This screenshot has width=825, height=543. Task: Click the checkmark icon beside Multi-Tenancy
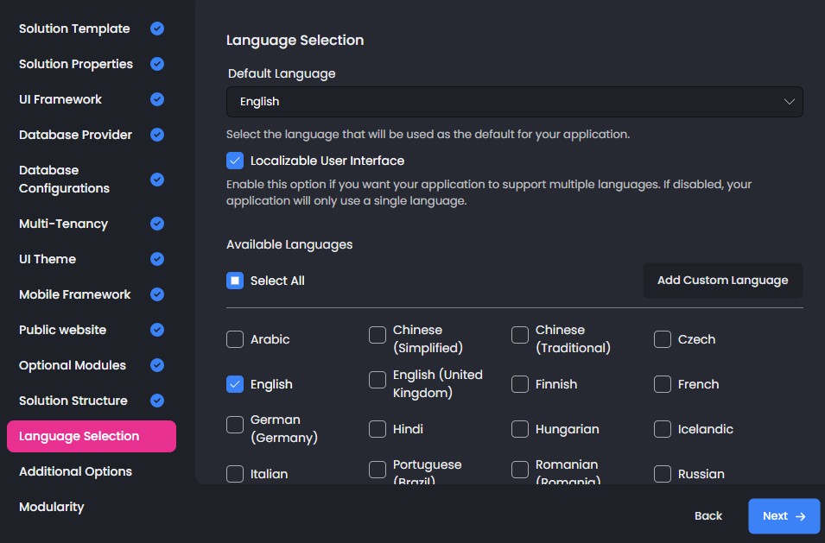[x=157, y=224]
